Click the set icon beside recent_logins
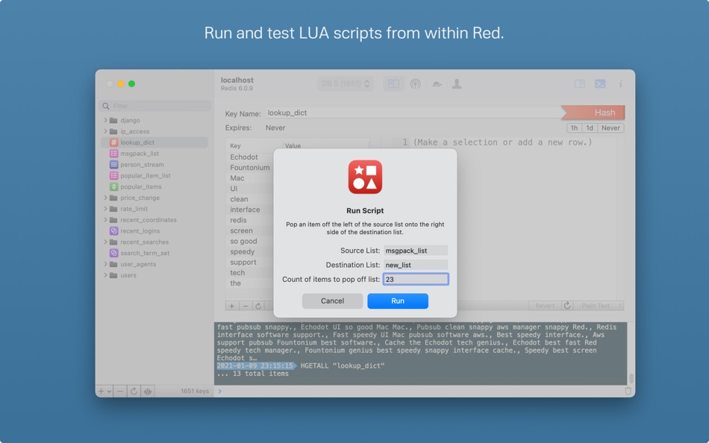 114,231
